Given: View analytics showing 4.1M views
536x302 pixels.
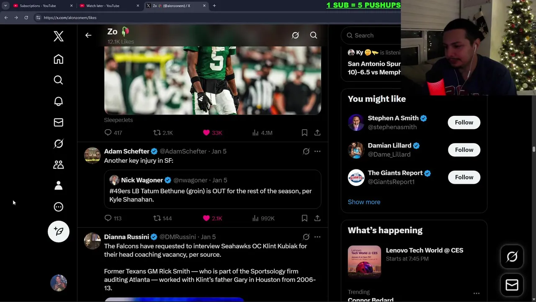Looking at the screenshot, I should [262, 133].
